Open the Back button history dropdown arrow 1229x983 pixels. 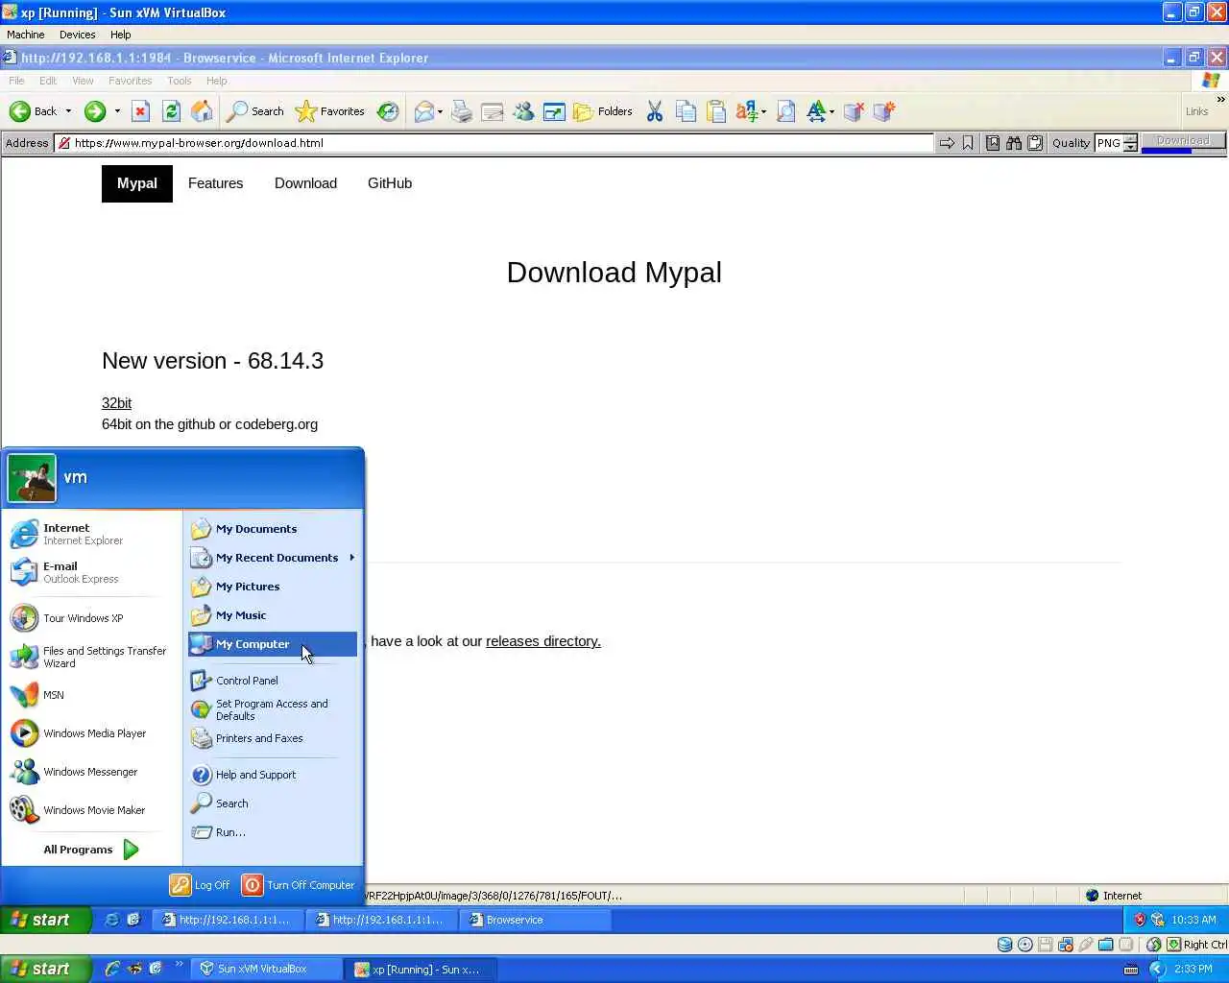coord(68,111)
